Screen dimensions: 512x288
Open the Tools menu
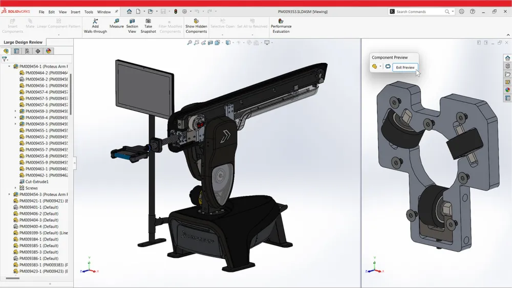[x=89, y=12]
